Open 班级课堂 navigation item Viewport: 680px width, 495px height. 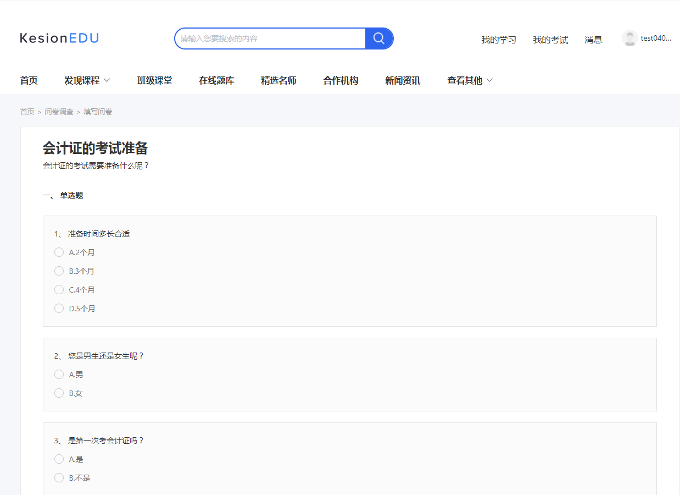(x=154, y=80)
